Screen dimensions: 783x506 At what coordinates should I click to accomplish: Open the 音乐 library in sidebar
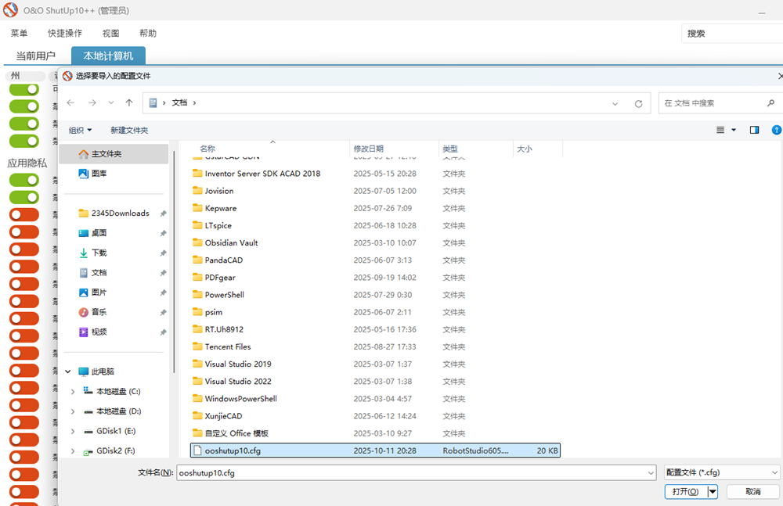coord(99,312)
